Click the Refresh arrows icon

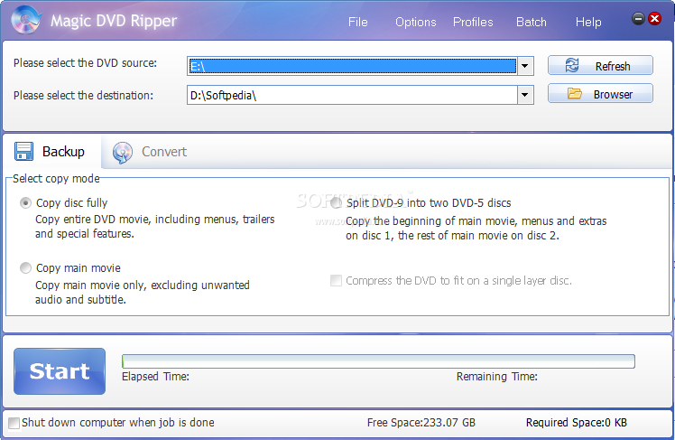tap(572, 66)
